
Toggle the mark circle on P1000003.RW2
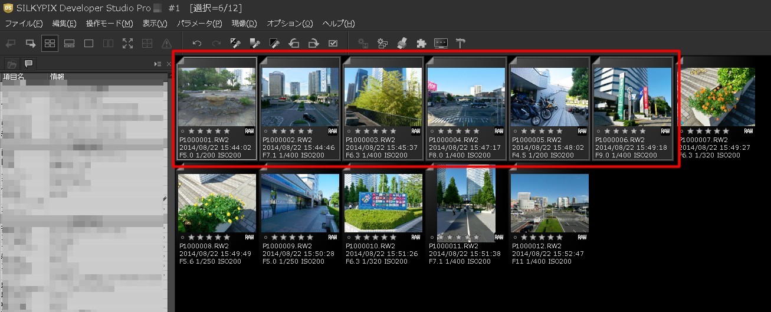[349, 131]
